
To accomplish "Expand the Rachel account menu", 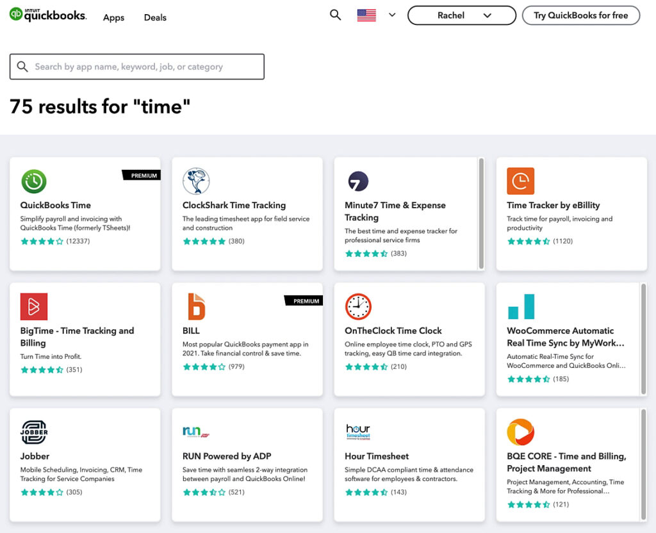I will 461,15.
